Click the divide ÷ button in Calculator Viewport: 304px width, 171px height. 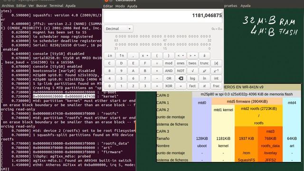point(157,63)
